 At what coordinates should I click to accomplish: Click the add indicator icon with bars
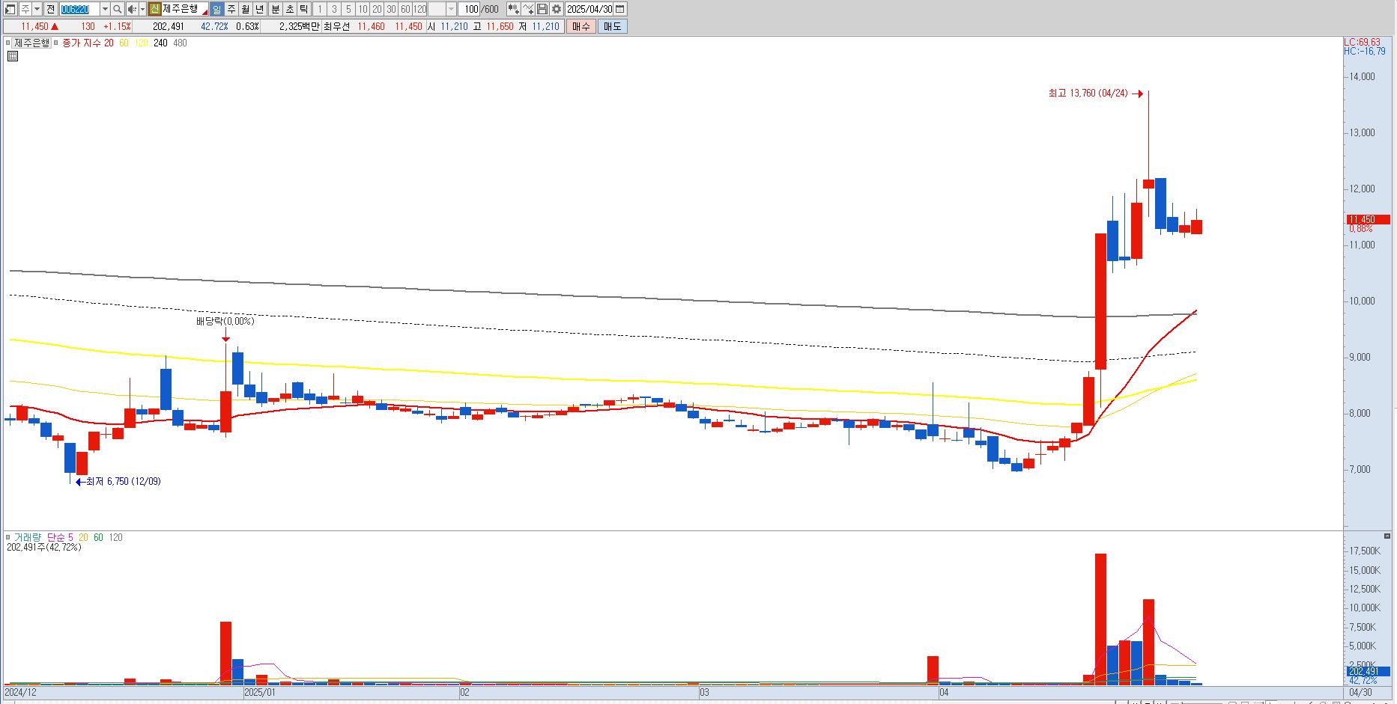pos(513,9)
